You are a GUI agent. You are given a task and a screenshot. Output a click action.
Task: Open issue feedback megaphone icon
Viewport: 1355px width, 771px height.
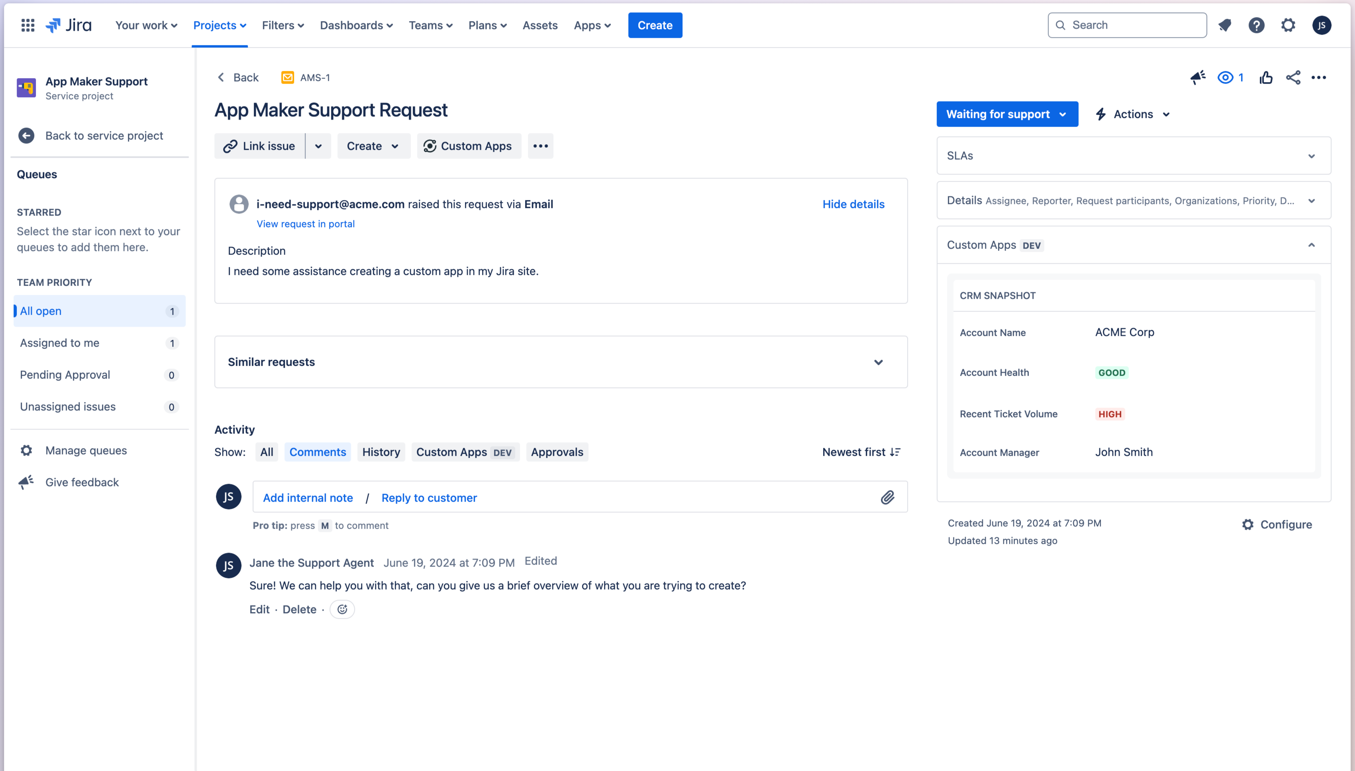pos(1198,77)
